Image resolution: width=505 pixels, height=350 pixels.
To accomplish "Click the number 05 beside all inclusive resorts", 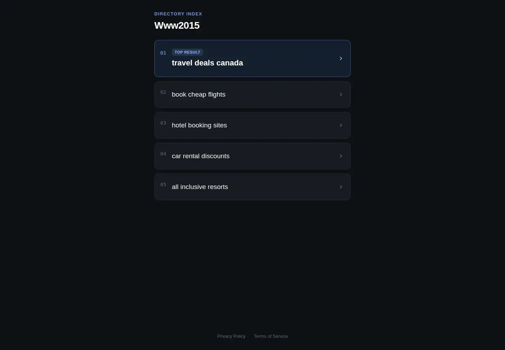I will pos(163,184).
